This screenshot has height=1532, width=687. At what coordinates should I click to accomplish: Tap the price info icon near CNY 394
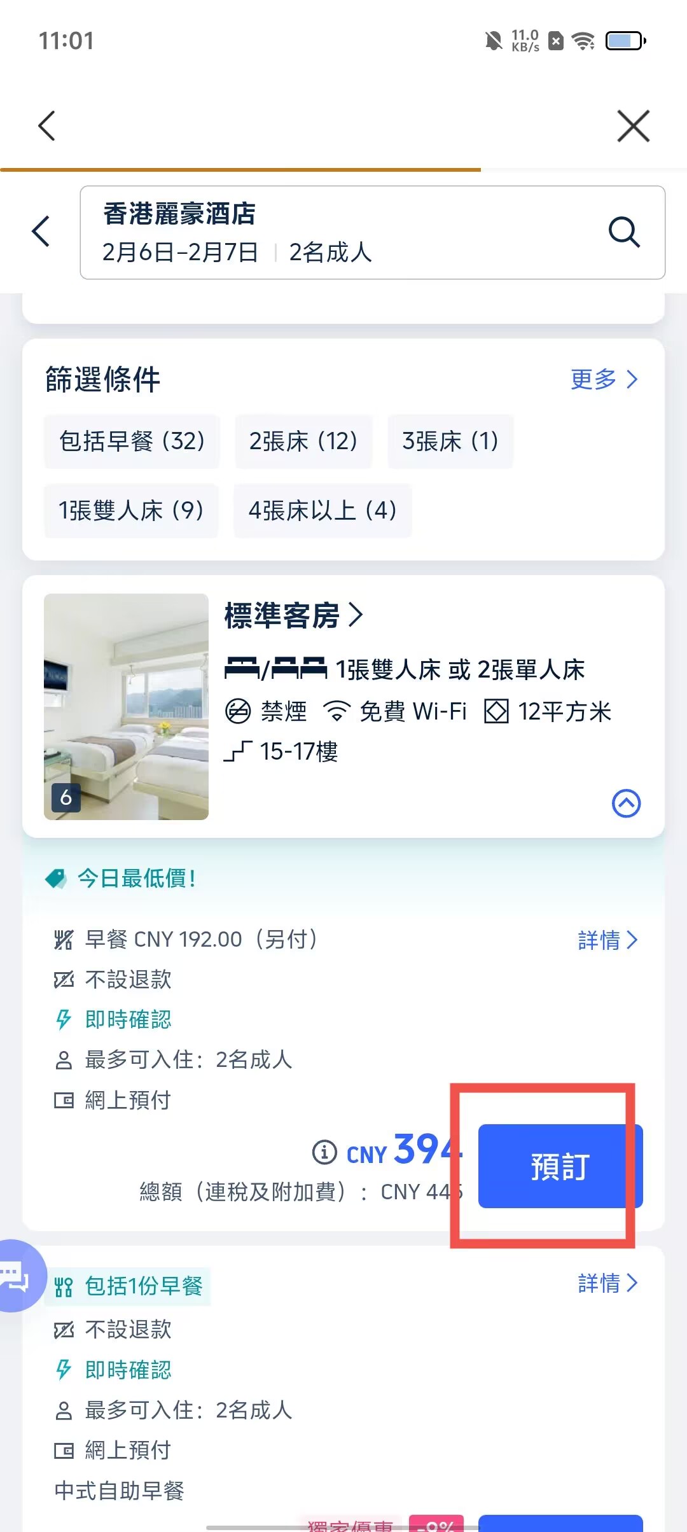click(324, 1152)
